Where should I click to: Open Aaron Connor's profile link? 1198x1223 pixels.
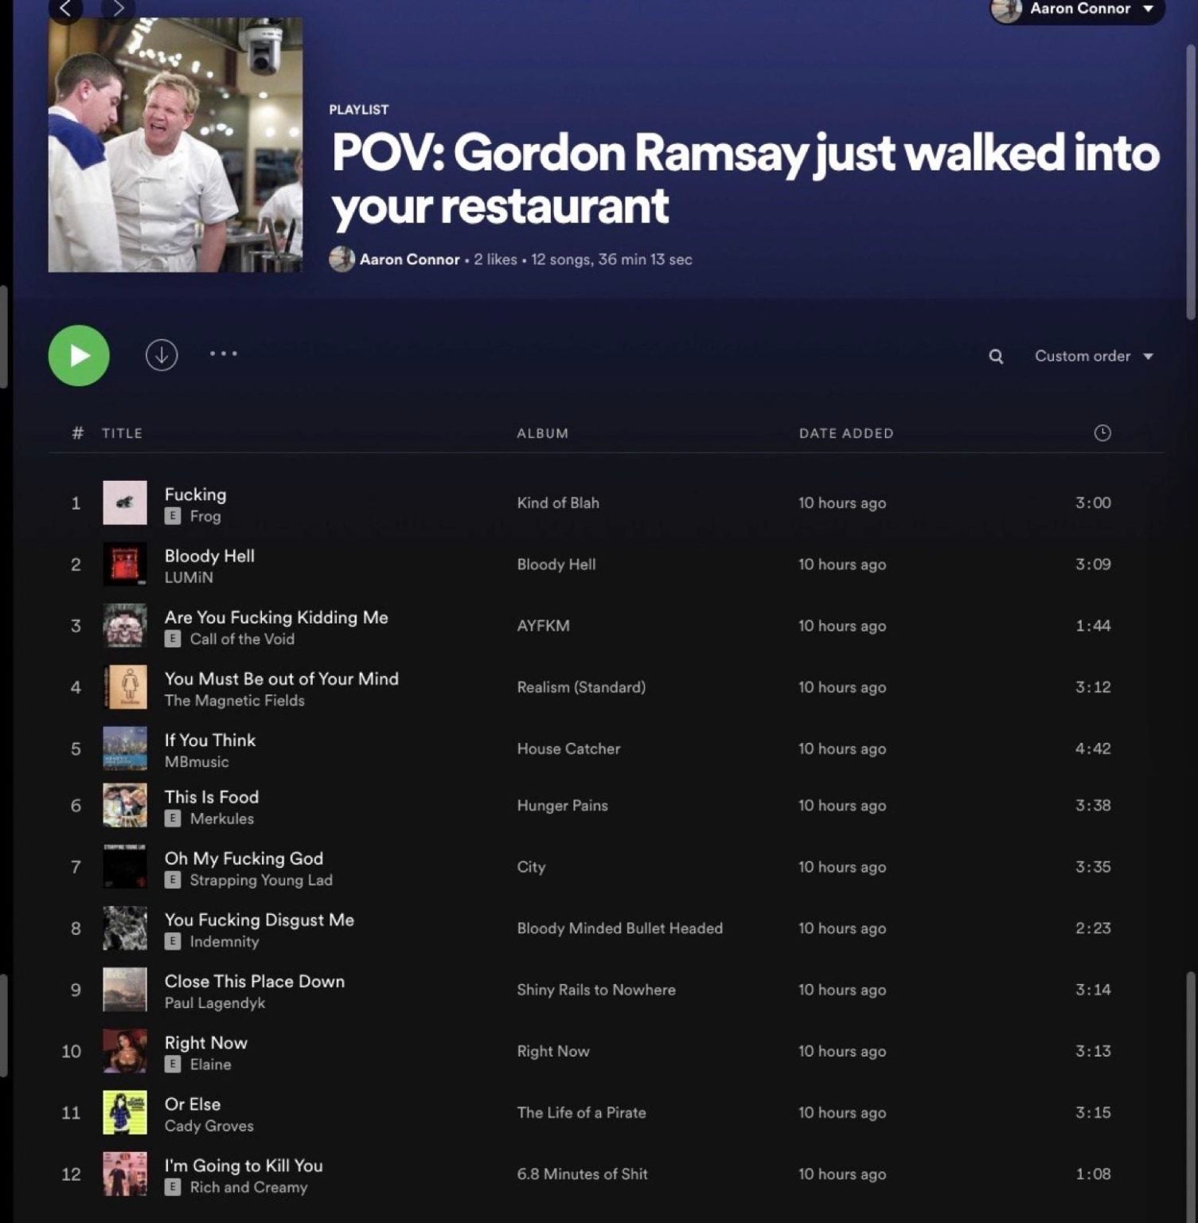(x=409, y=260)
